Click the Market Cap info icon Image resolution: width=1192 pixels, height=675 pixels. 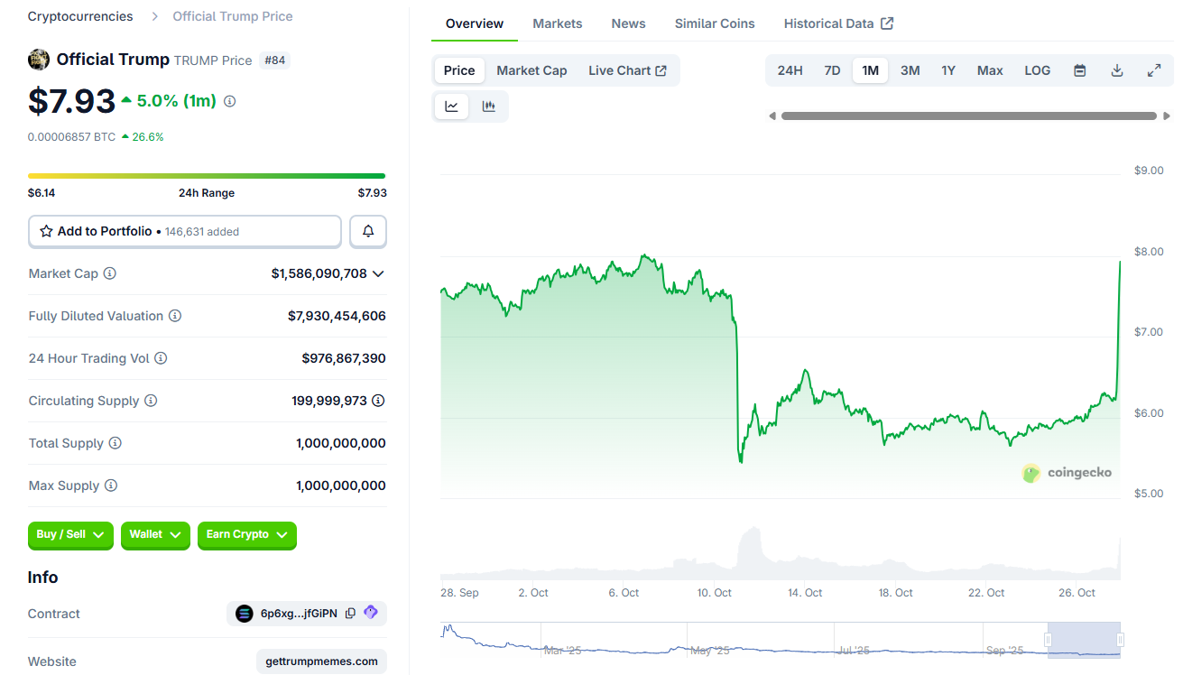110,273
